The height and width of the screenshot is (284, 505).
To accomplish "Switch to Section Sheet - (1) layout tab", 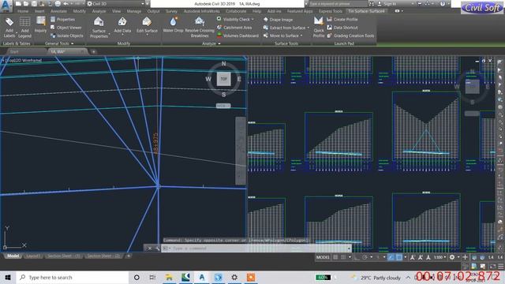I will 63,256.
